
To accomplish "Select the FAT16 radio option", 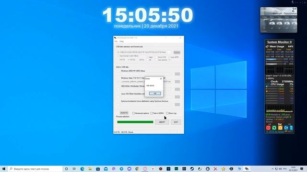I will [x=118, y=60].
